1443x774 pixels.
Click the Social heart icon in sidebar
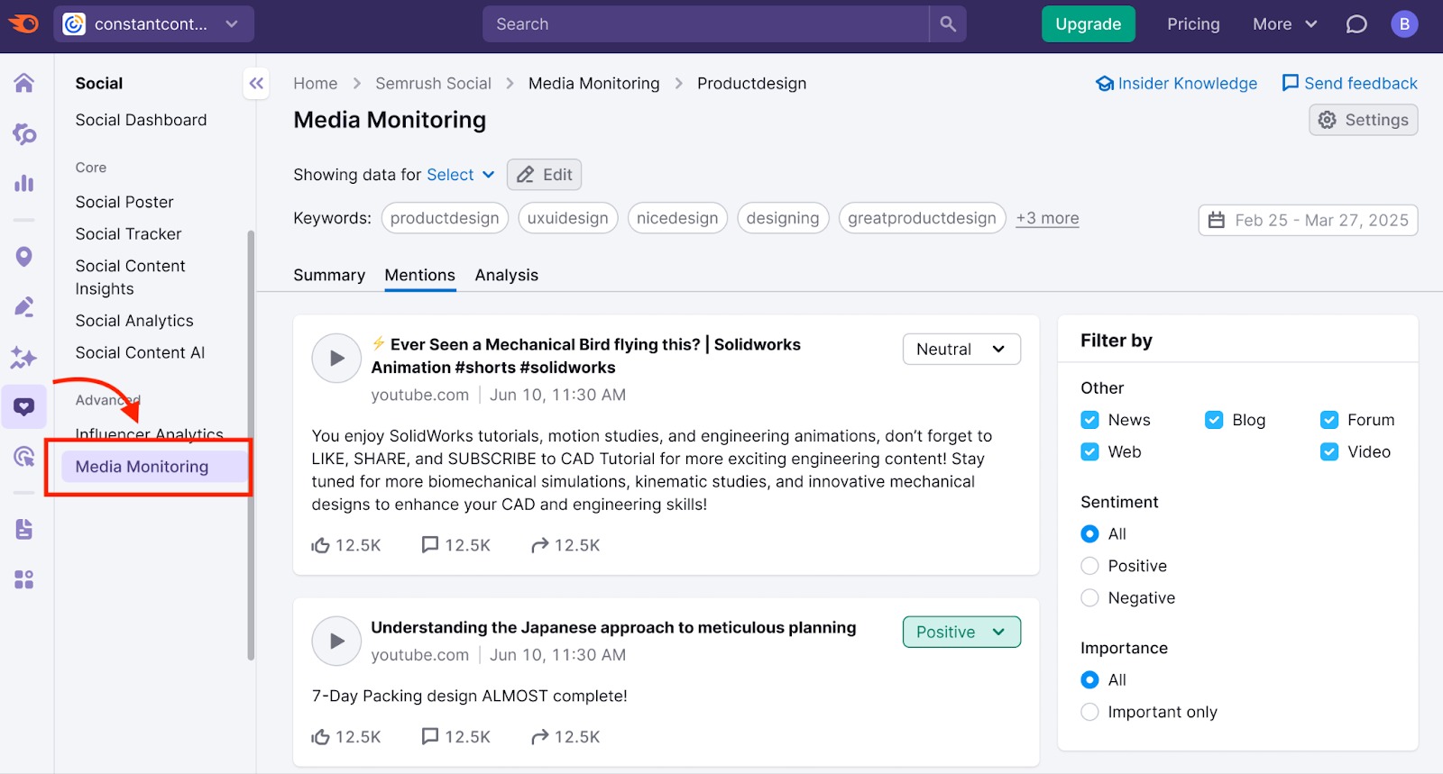pos(24,406)
